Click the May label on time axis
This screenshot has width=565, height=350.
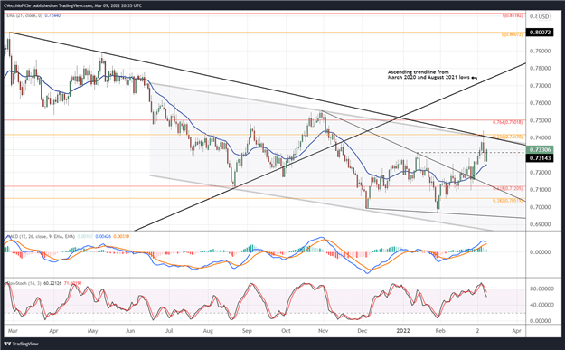tap(92, 330)
